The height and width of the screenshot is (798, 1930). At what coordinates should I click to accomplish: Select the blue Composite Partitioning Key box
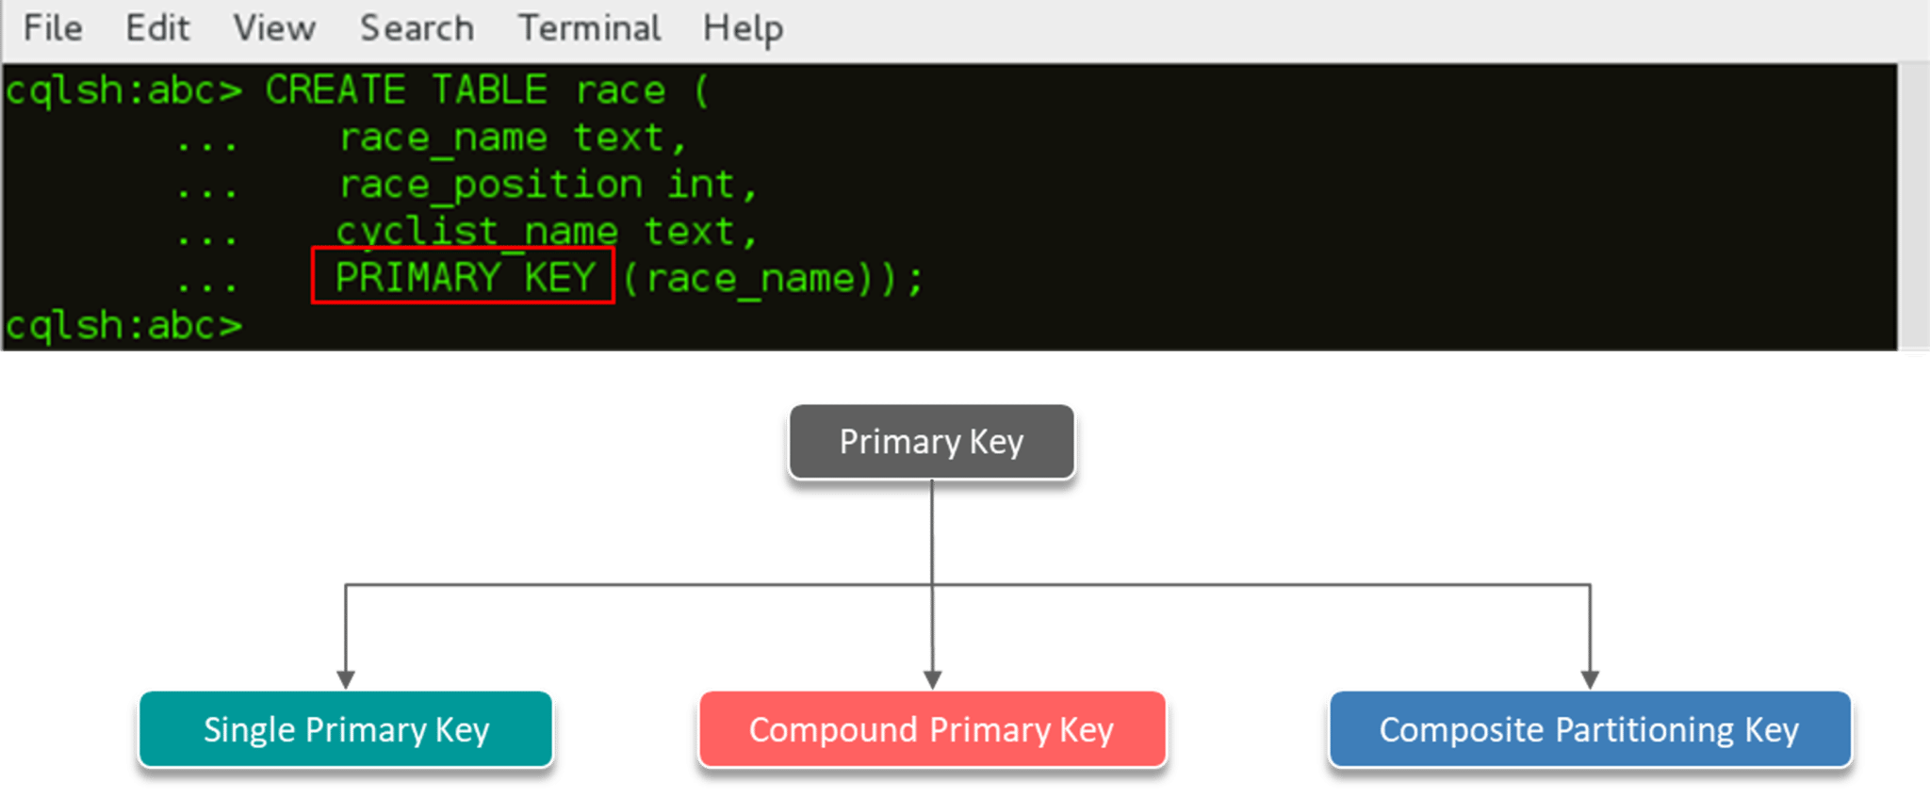click(1589, 729)
